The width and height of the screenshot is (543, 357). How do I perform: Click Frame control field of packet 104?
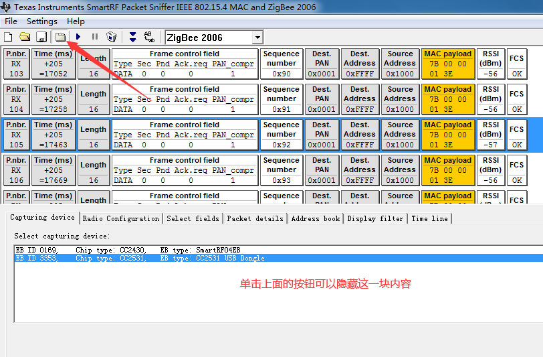click(x=185, y=99)
